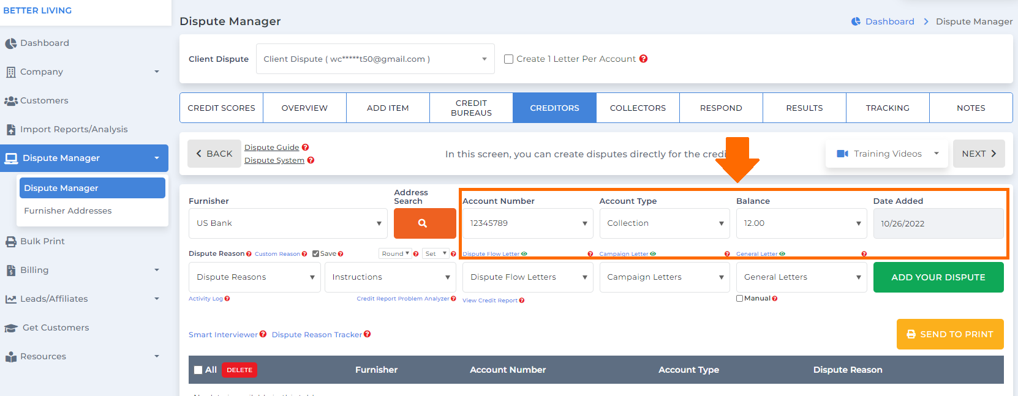Click the eye icon beside Dispute Flow Letter

pyautogui.click(x=524, y=254)
